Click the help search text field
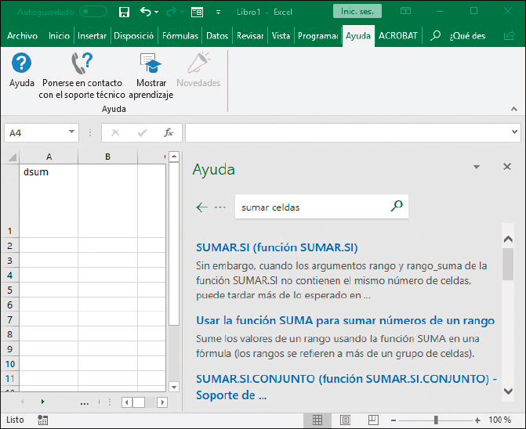526x429 pixels. point(314,207)
